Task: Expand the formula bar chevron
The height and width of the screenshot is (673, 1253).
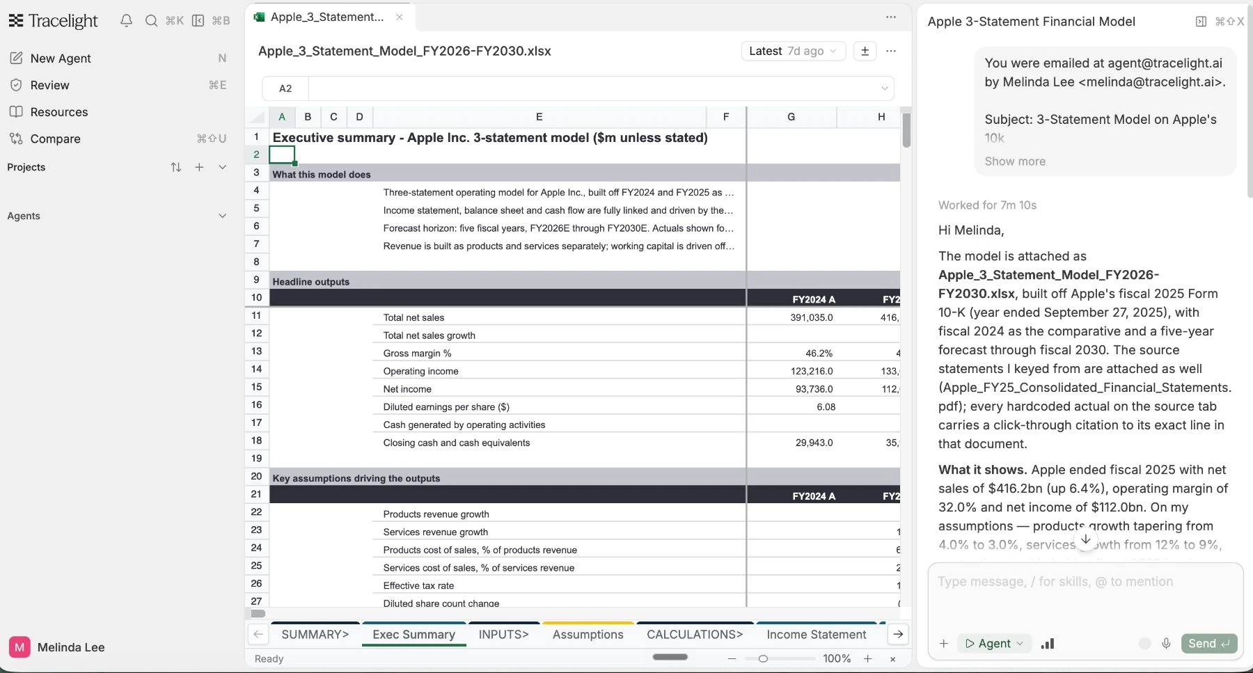Action: [885, 88]
